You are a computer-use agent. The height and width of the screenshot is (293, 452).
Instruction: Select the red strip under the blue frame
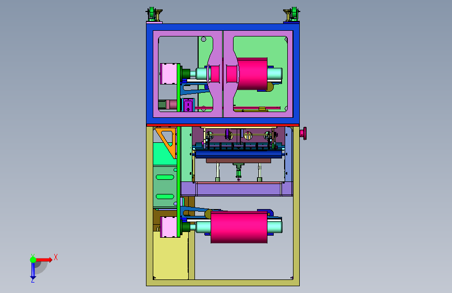click(x=223, y=125)
